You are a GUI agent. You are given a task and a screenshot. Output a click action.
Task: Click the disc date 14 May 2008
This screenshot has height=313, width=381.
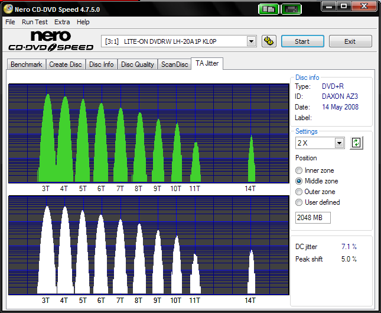[340, 107]
